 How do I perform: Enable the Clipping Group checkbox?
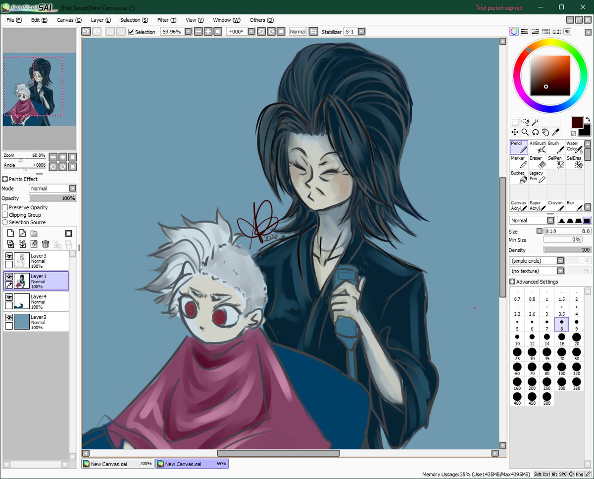(x=4, y=215)
